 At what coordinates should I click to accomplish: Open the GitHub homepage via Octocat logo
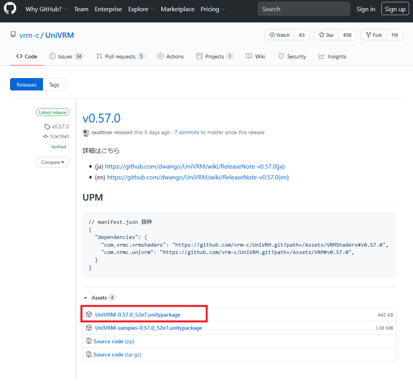pos(10,8)
